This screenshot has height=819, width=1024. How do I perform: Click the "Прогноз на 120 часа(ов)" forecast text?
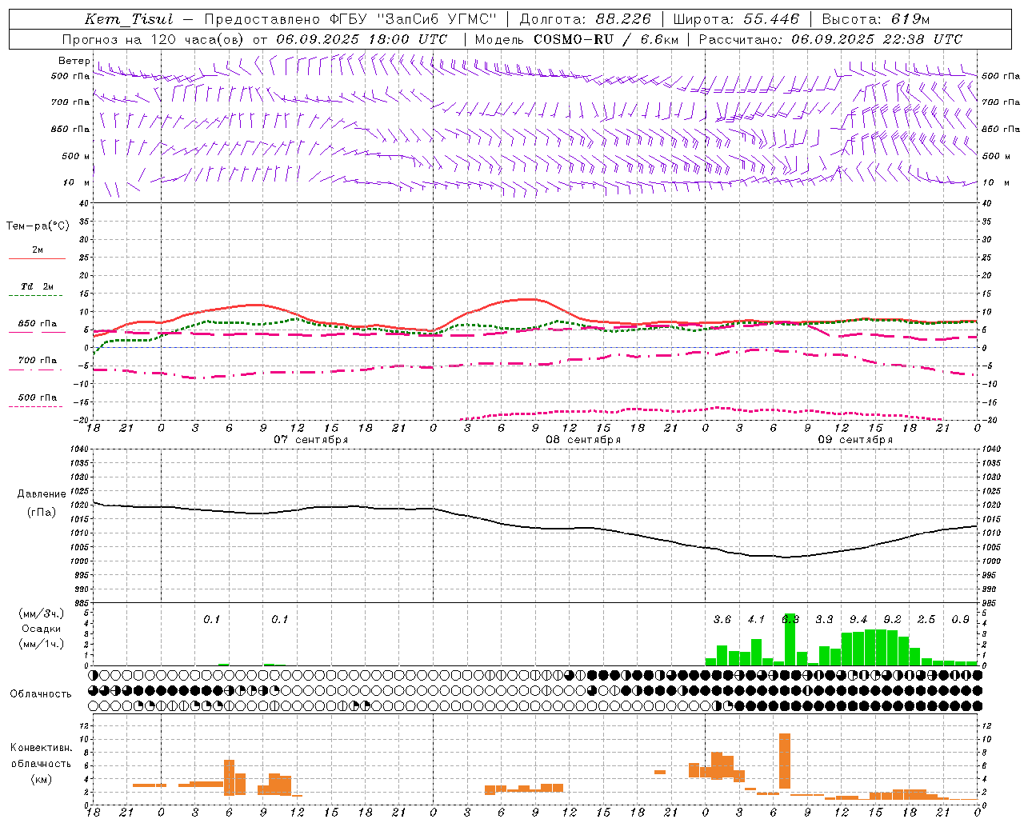[x=152, y=39]
